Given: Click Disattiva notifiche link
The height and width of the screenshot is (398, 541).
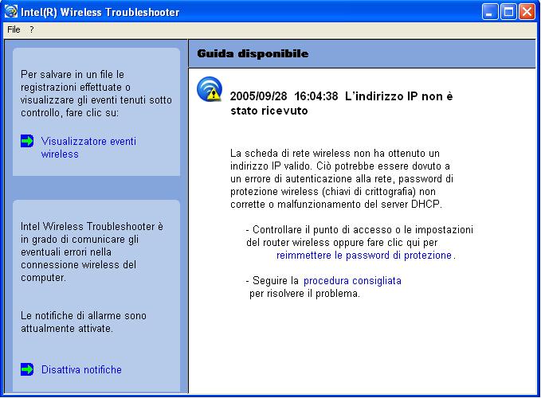Looking at the screenshot, I should (81, 370).
